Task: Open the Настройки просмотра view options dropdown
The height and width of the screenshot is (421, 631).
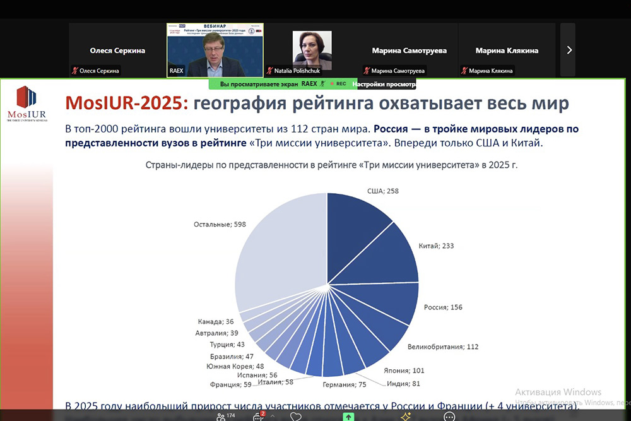Action: [x=384, y=84]
